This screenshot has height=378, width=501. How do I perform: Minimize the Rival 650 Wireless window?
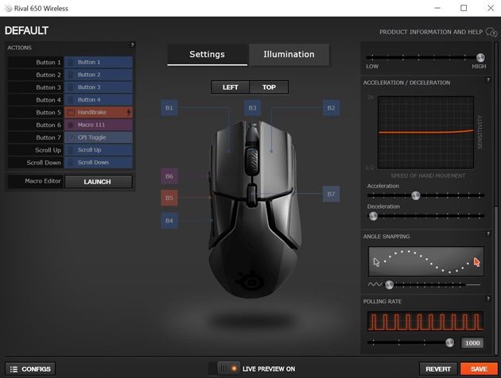point(437,8)
